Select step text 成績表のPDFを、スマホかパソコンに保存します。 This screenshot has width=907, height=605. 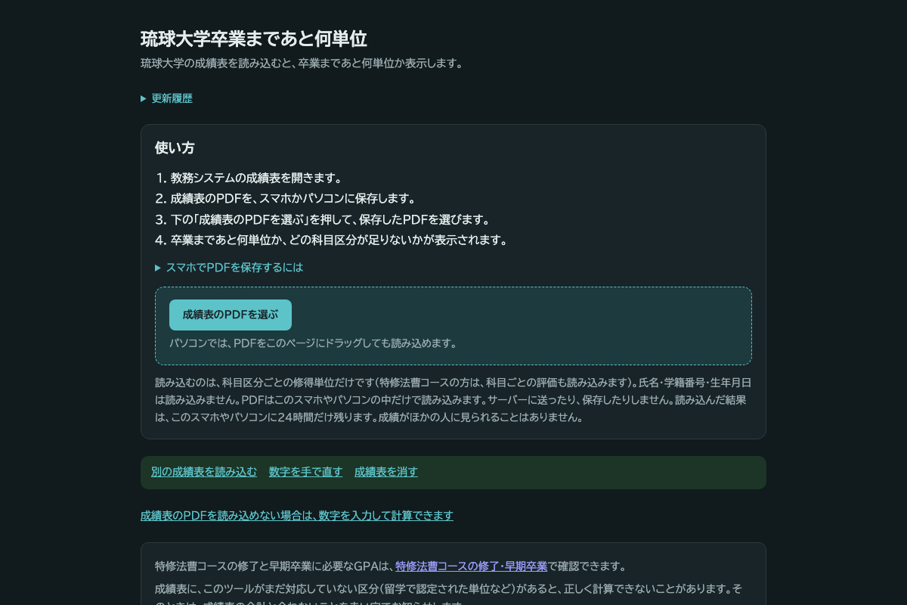(293, 199)
